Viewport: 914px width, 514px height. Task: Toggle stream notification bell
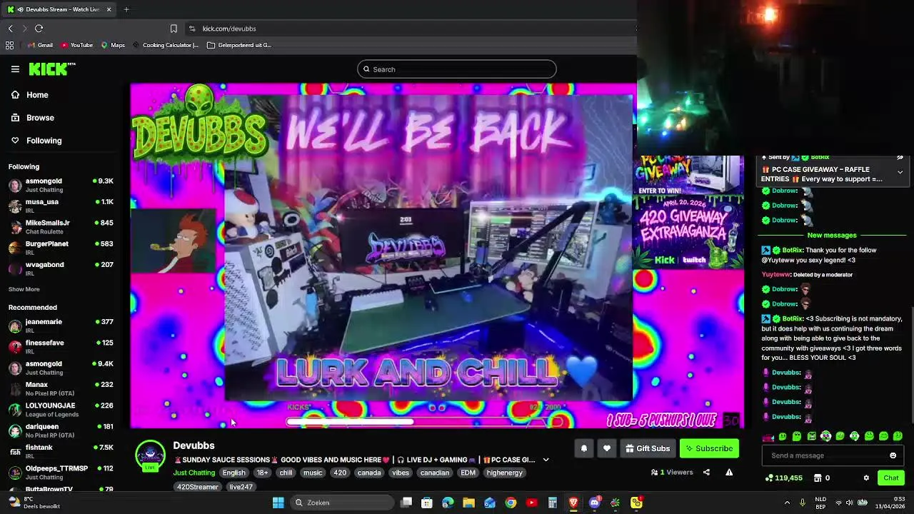tap(583, 448)
